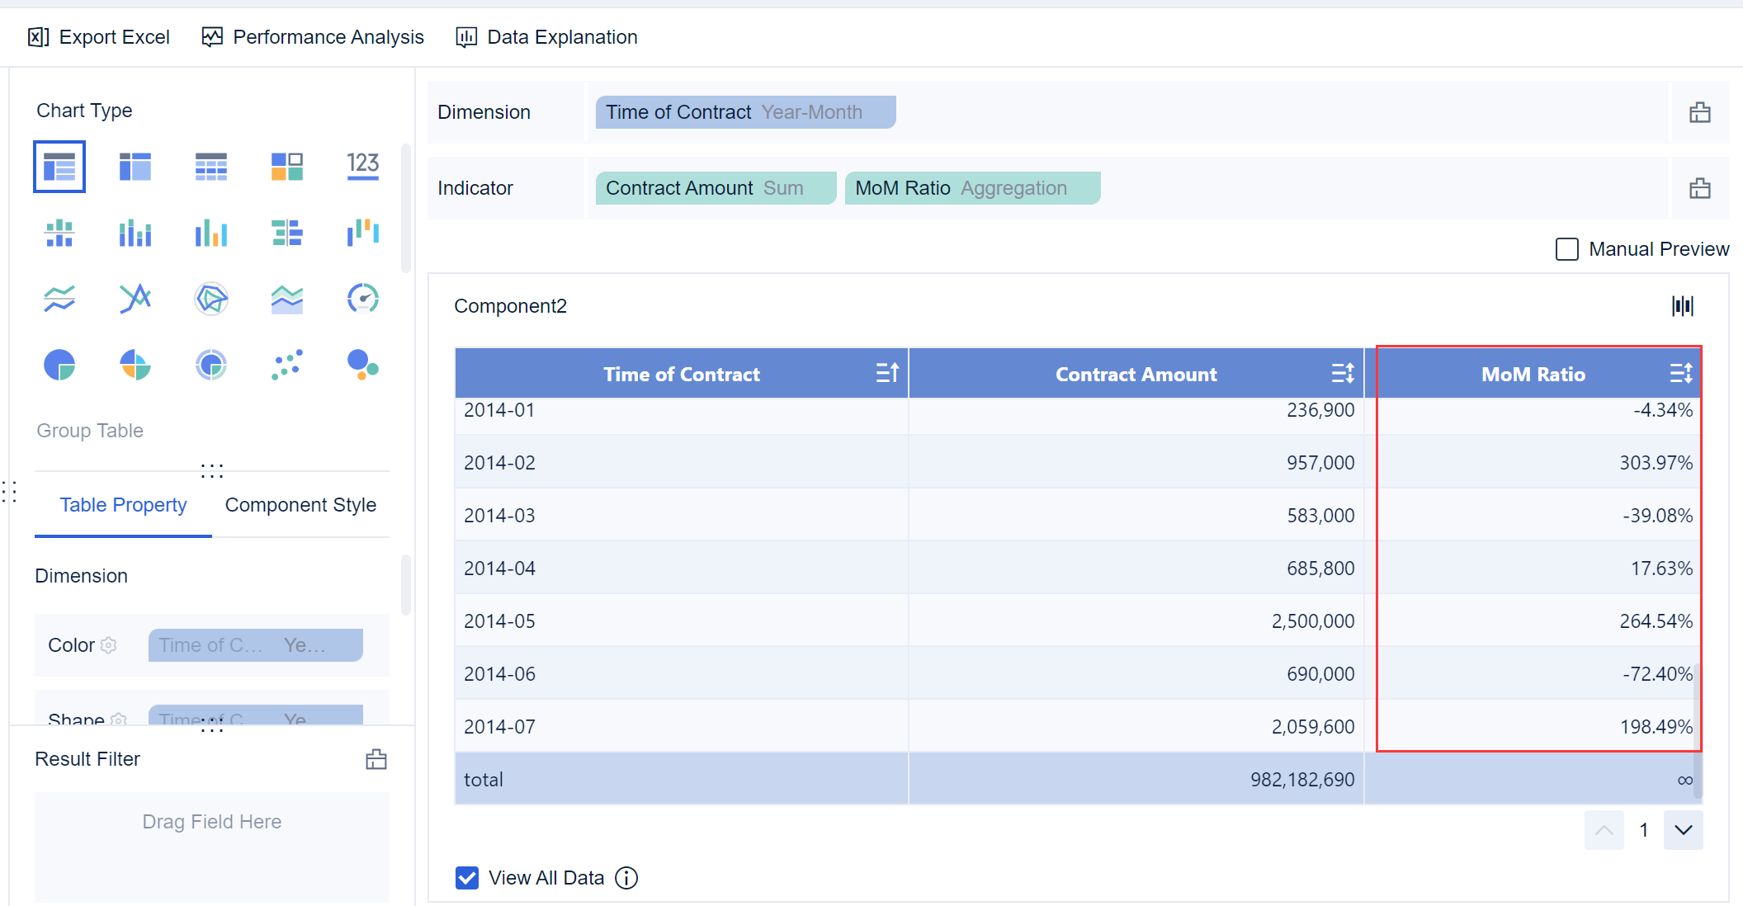This screenshot has width=1743, height=906.
Task: Click the MoM Ratio Aggregation indicator pill
Action: point(972,187)
